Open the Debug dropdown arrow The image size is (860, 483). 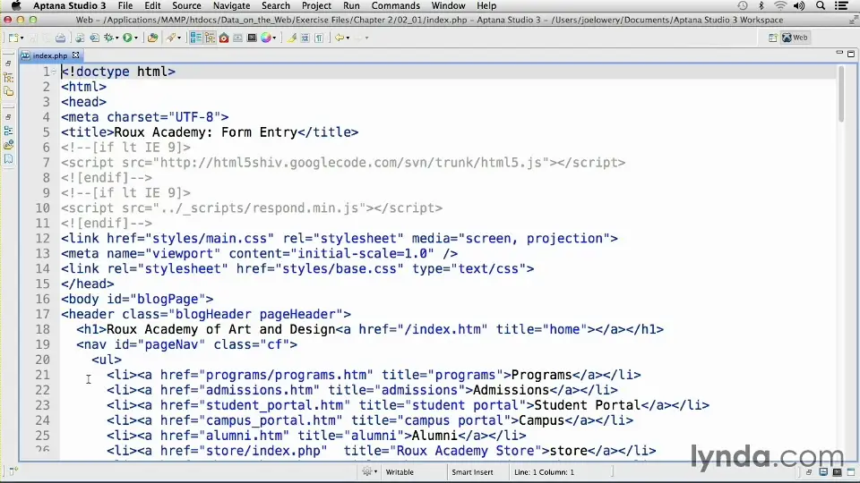coord(117,38)
